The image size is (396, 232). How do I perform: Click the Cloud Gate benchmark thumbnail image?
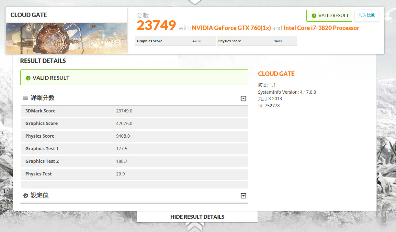66,38
